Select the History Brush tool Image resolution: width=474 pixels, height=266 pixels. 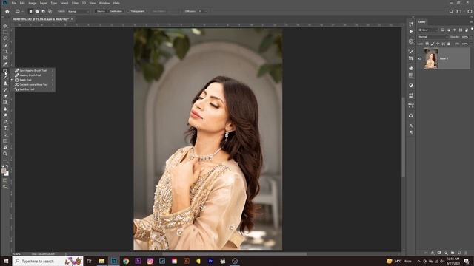pos(5,89)
